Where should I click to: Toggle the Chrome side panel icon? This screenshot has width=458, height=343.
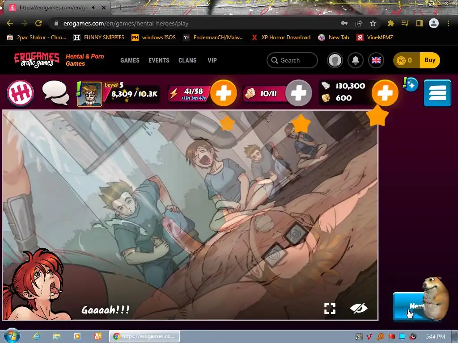point(420,23)
